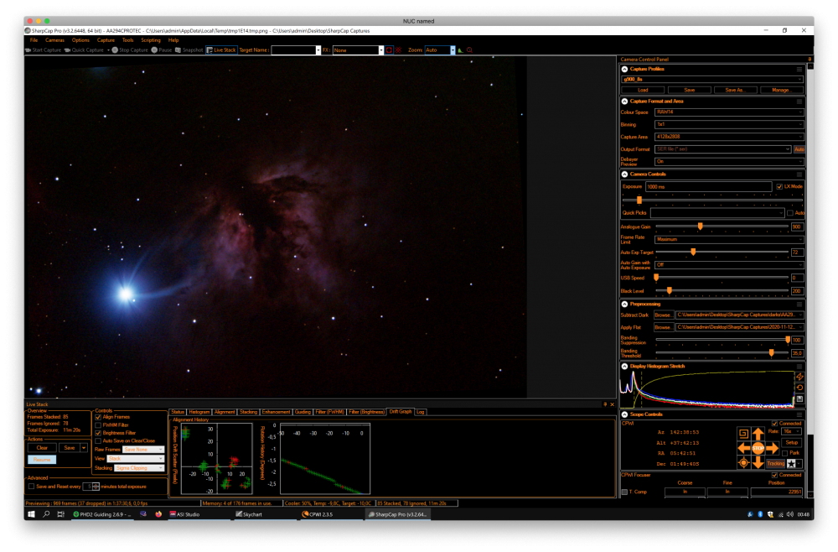
Task: Switch to ASI Studio in taskbar
Action: [x=185, y=514]
